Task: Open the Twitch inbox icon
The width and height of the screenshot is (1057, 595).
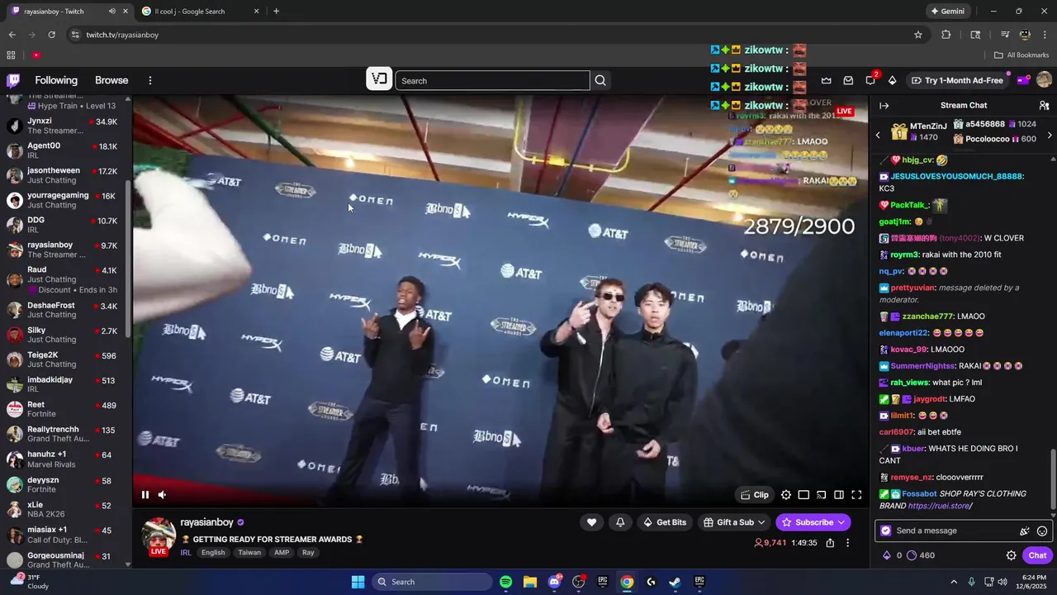Action: click(x=848, y=80)
